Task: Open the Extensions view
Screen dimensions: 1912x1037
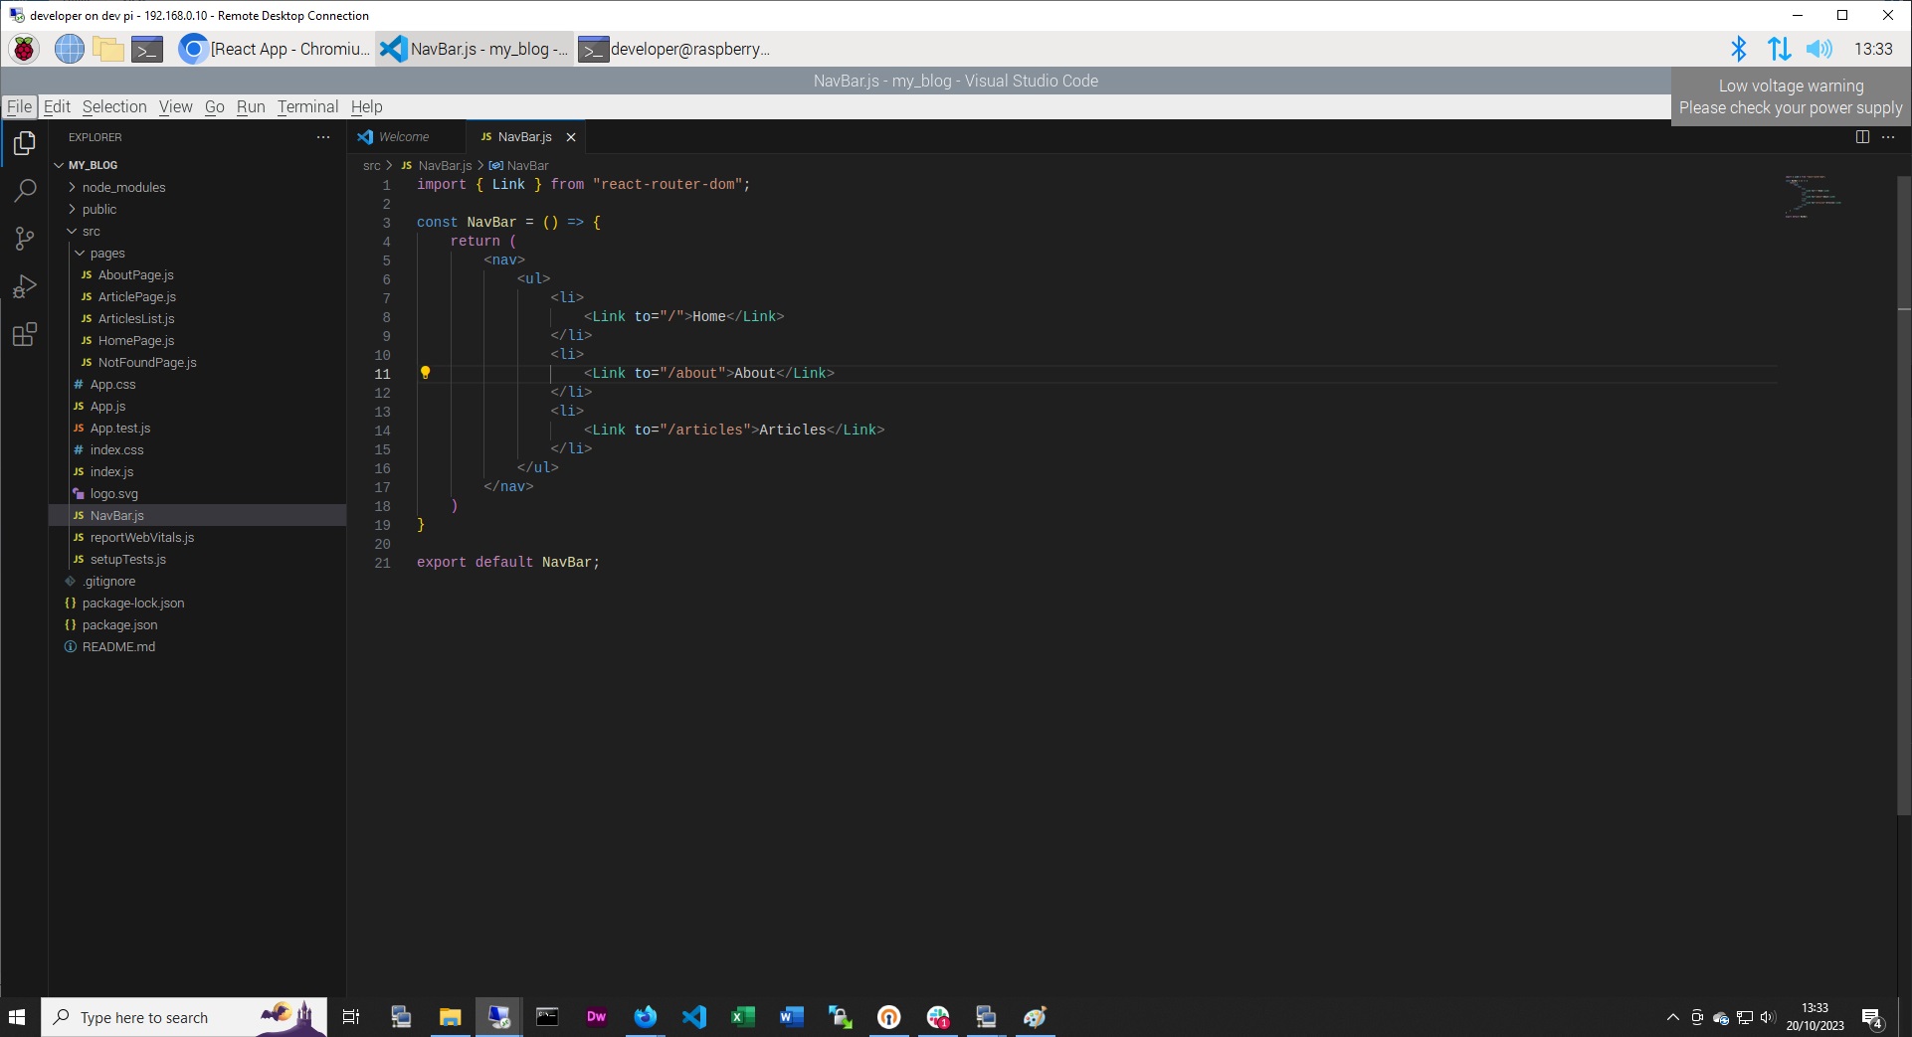Action: coord(25,334)
